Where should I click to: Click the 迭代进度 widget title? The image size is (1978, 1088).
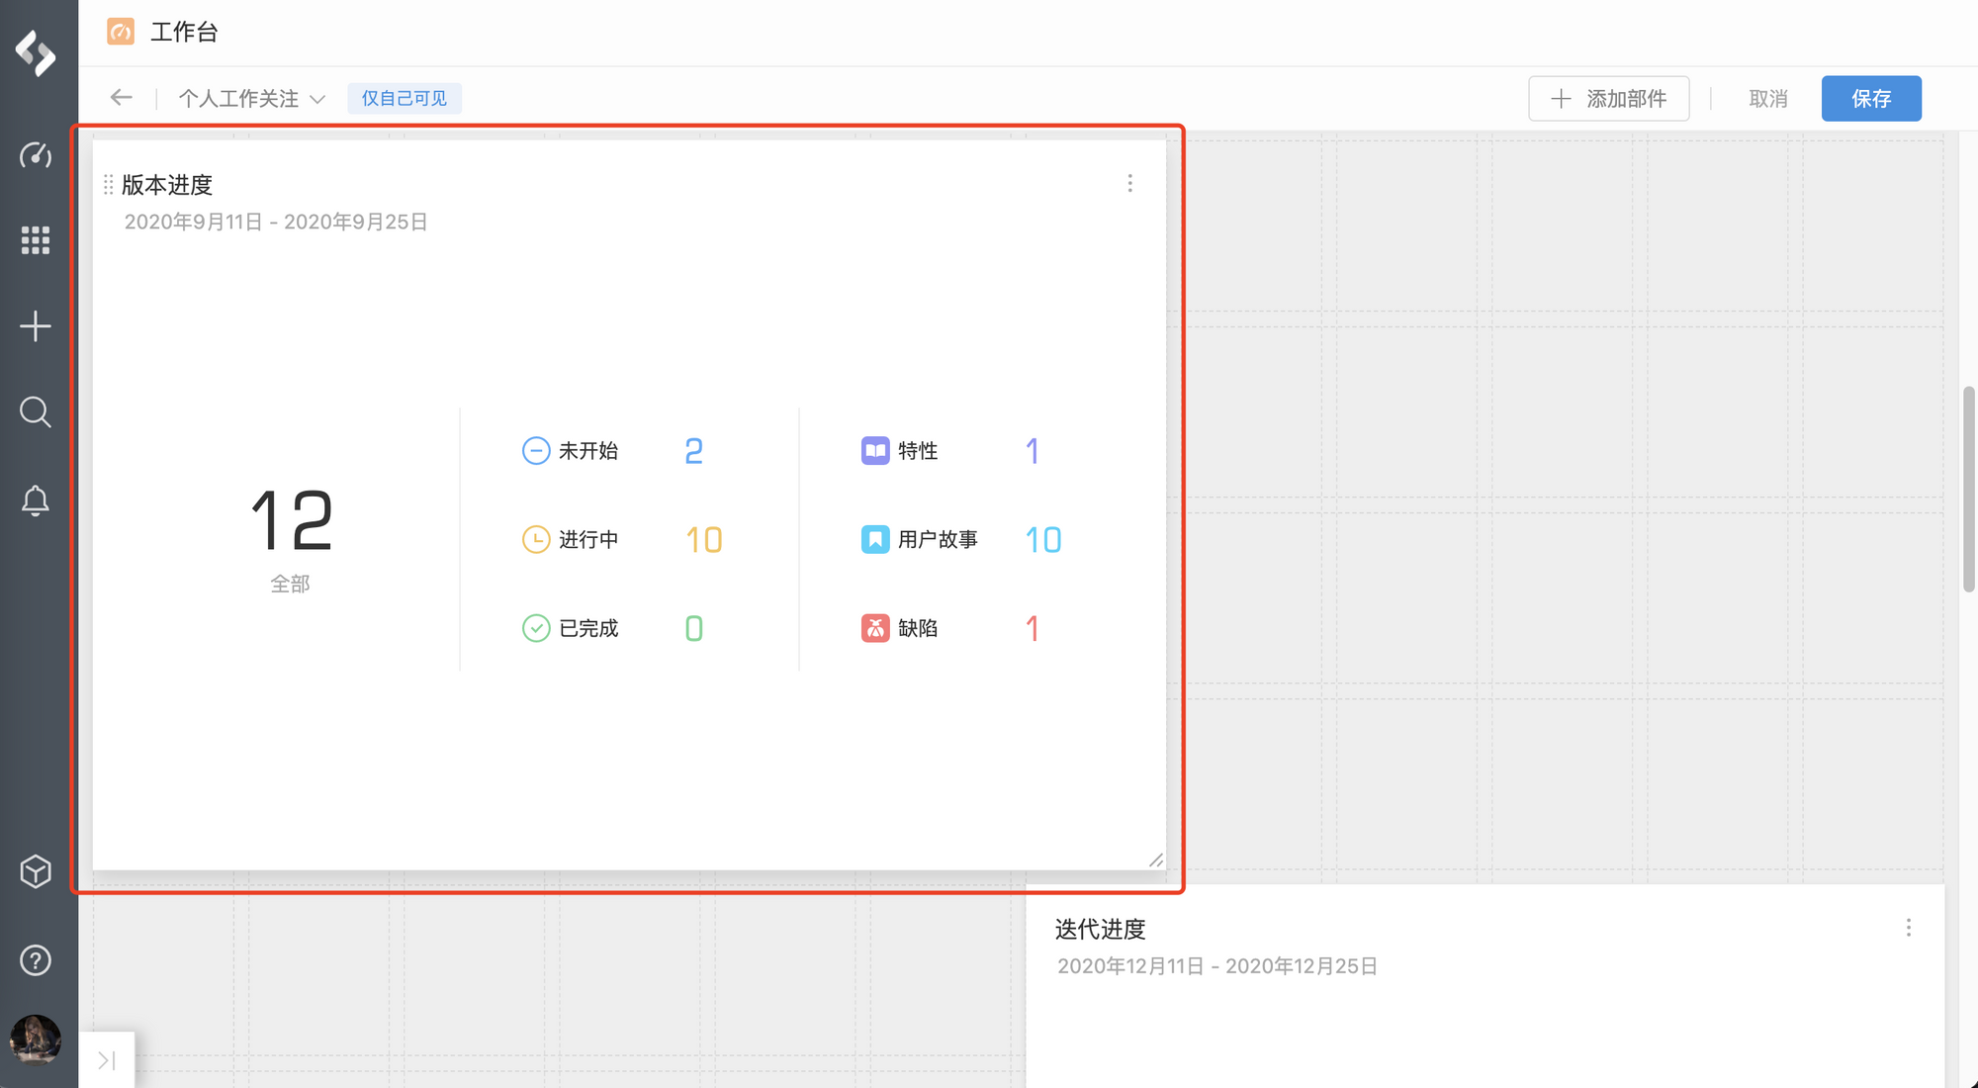(x=1100, y=929)
